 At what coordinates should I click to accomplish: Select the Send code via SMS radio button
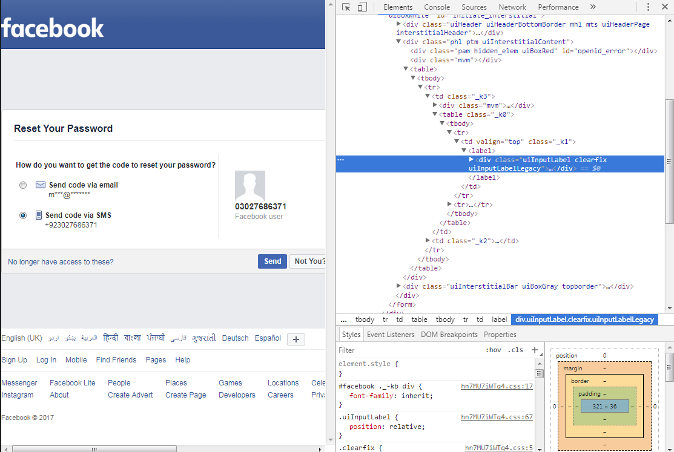click(x=22, y=215)
